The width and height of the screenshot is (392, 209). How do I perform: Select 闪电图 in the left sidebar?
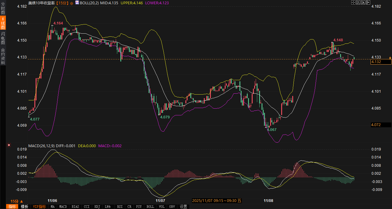(3, 38)
